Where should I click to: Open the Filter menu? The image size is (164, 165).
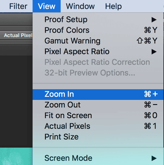(x=18, y=6)
